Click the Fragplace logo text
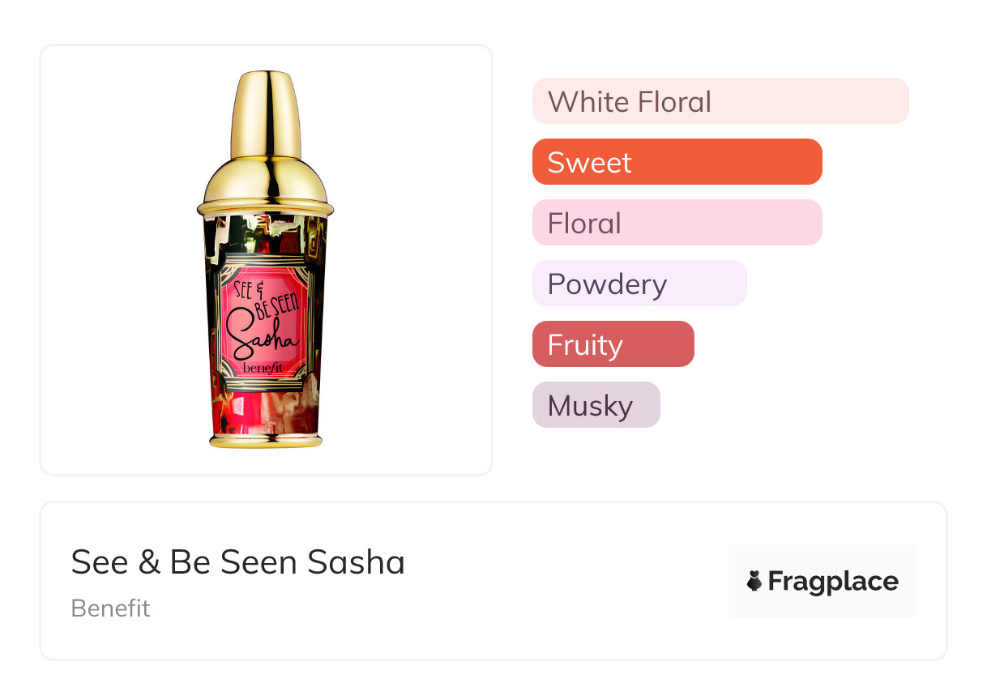 click(x=833, y=581)
